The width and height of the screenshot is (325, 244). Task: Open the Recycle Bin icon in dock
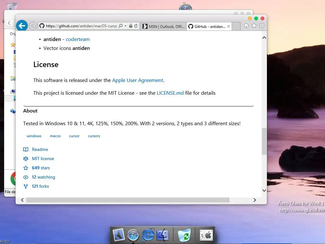pos(184,235)
